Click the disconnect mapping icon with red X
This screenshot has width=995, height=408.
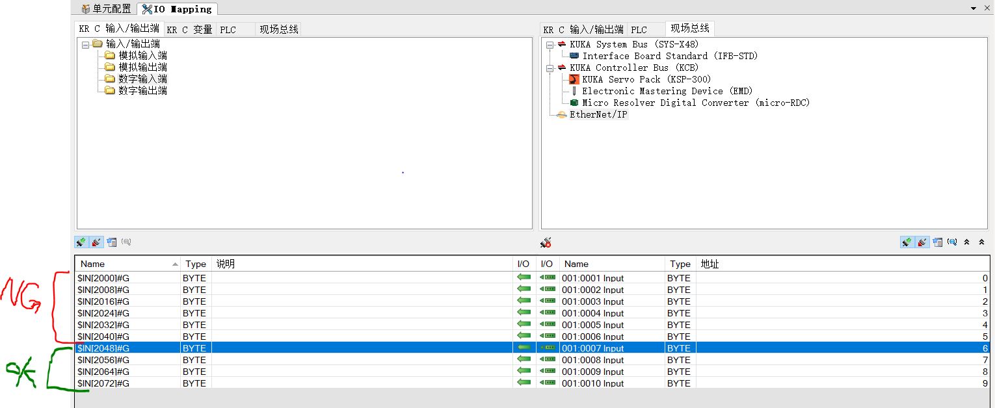tap(546, 242)
